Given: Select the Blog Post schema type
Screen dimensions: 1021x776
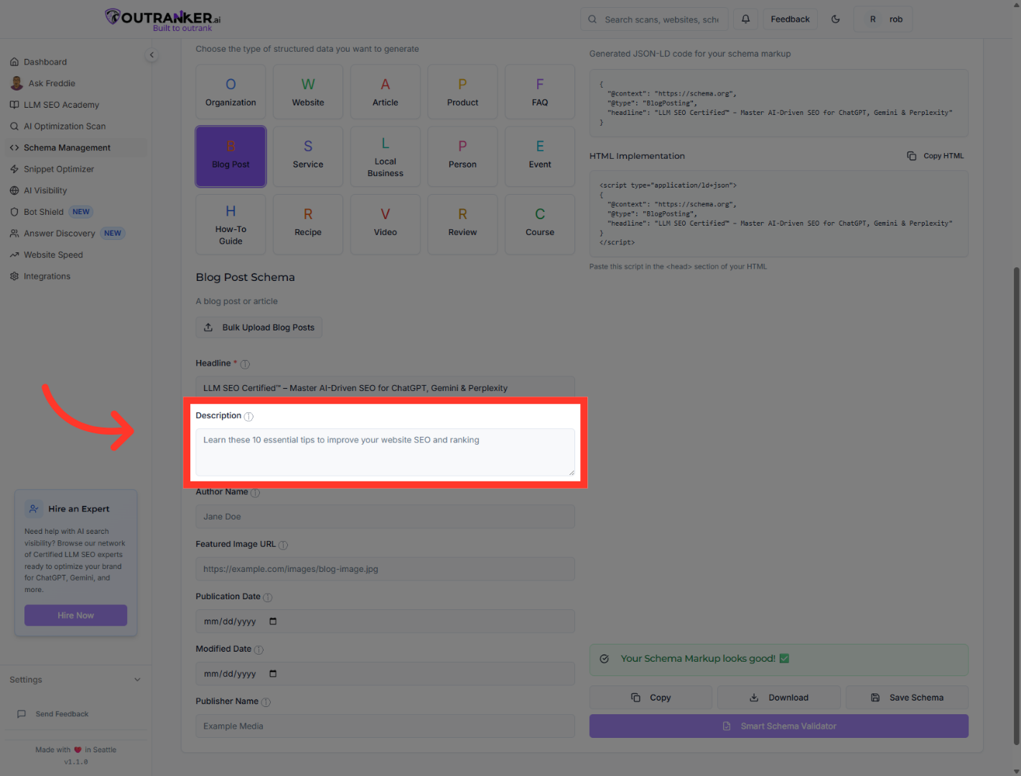Looking at the screenshot, I should tap(230, 157).
